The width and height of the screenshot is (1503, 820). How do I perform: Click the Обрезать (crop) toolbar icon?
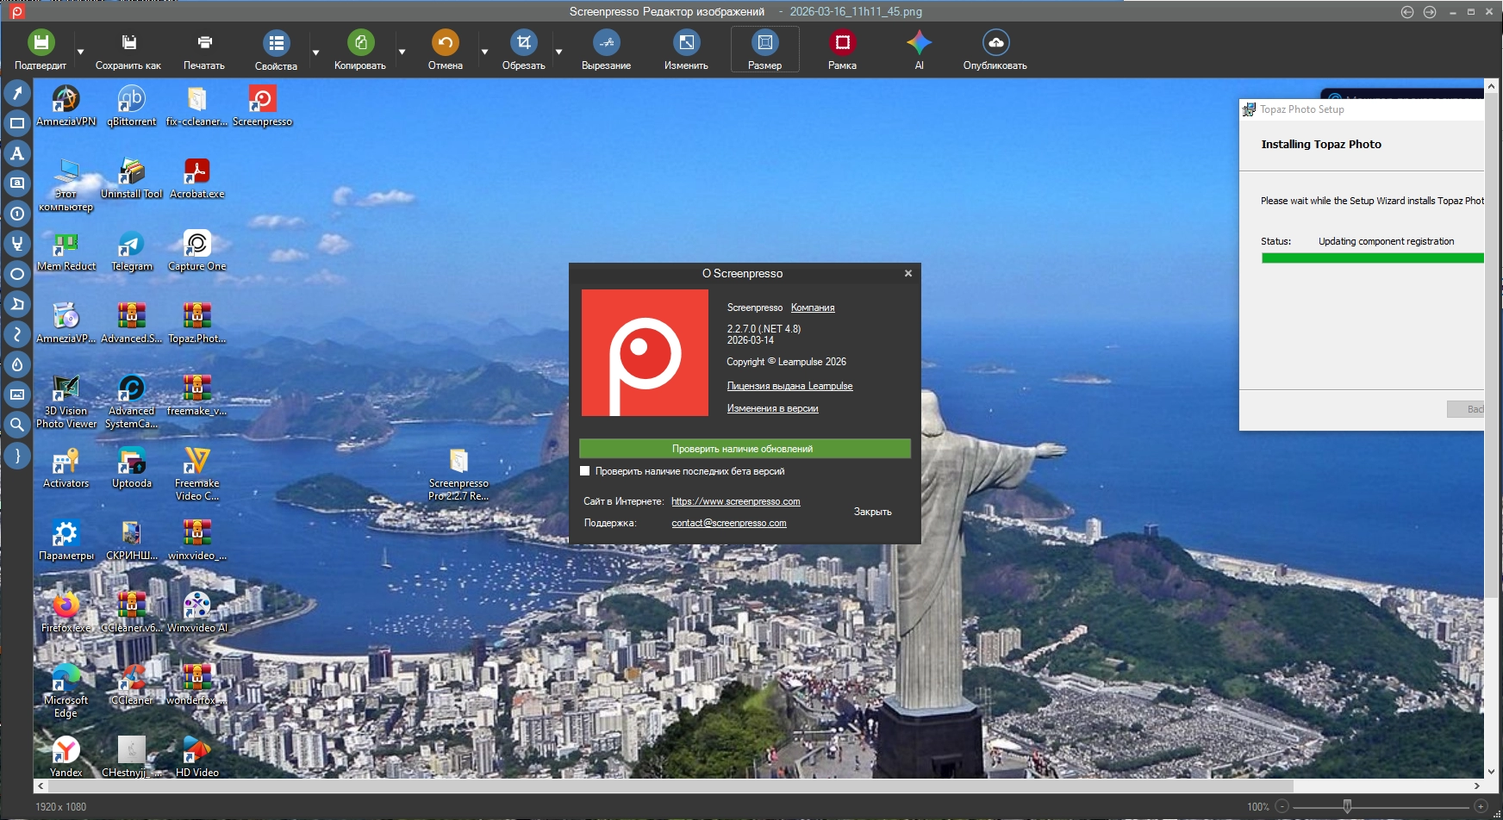(523, 43)
